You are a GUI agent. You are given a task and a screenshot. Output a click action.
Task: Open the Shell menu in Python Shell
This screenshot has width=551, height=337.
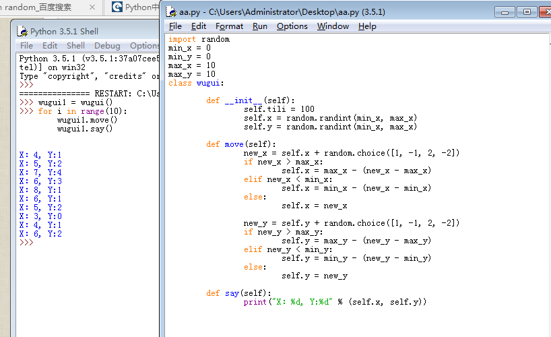tap(75, 46)
